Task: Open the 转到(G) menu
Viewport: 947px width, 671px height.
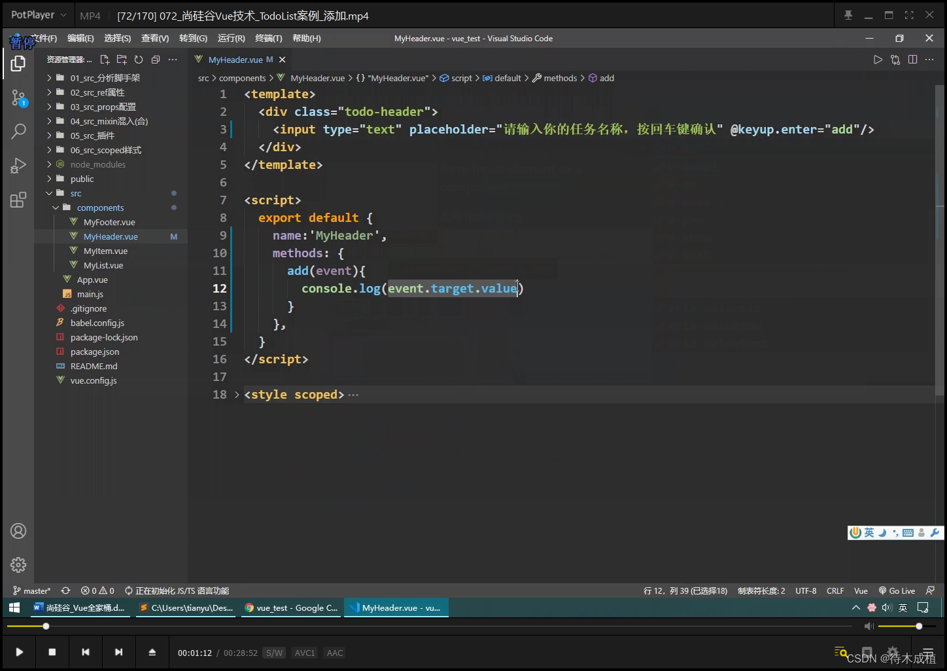Action: pos(193,39)
